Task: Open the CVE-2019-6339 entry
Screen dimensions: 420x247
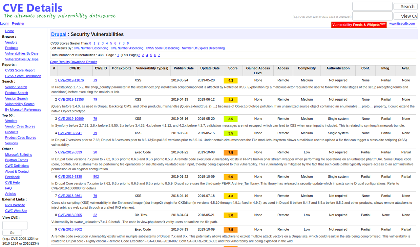Action: [70, 152]
